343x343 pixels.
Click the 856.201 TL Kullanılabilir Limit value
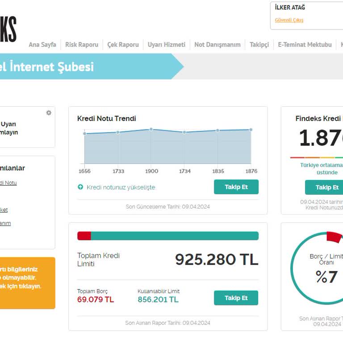pyautogui.click(x=158, y=300)
